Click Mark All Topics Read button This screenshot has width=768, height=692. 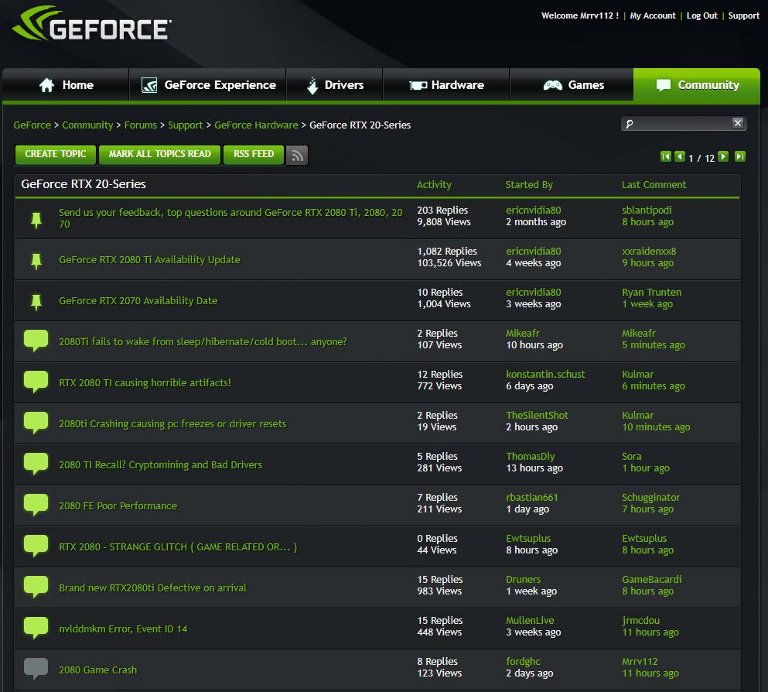(159, 154)
